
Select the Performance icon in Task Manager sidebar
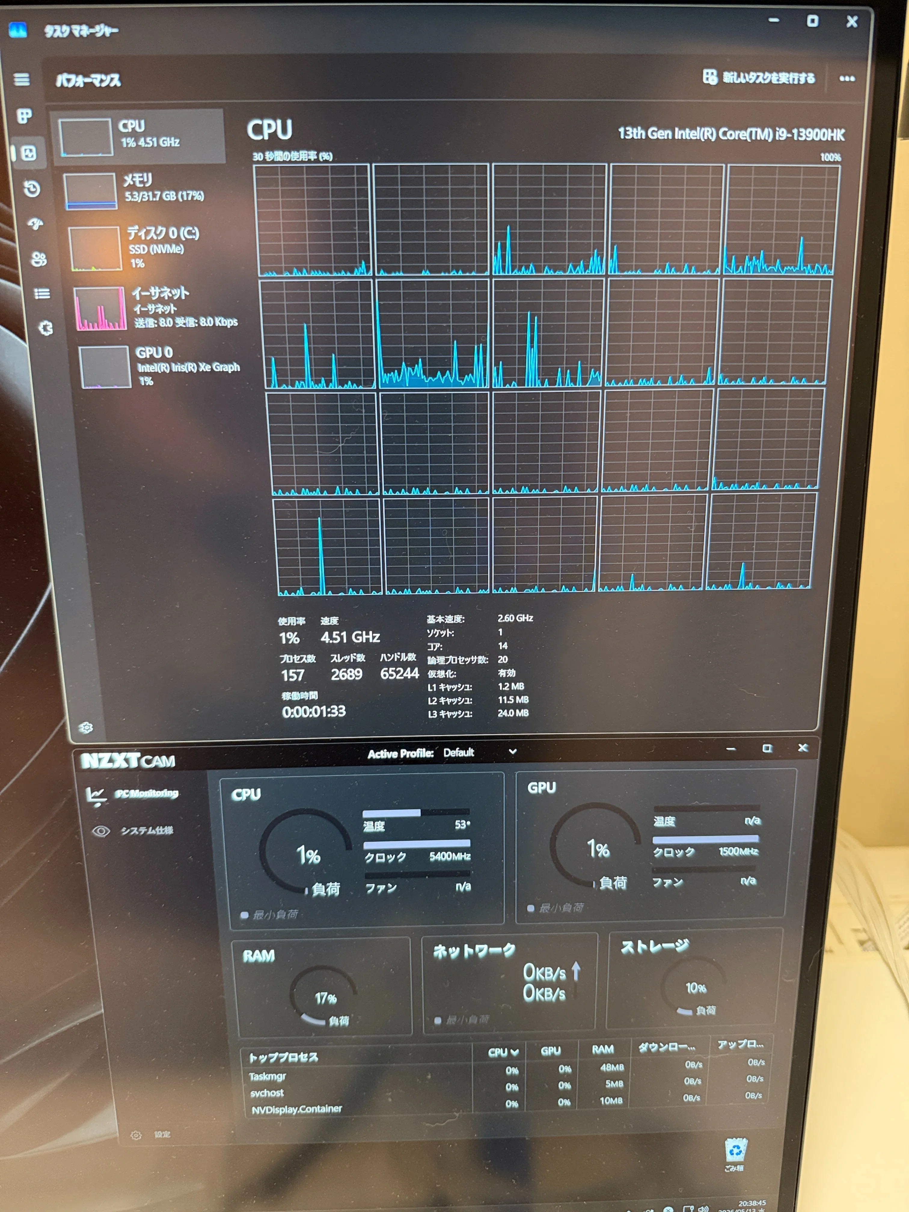pos(29,153)
